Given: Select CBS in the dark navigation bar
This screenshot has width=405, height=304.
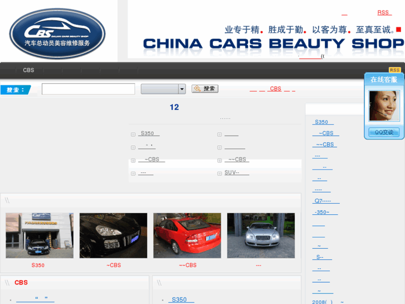Looking at the screenshot, I should pyautogui.click(x=28, y=70).
